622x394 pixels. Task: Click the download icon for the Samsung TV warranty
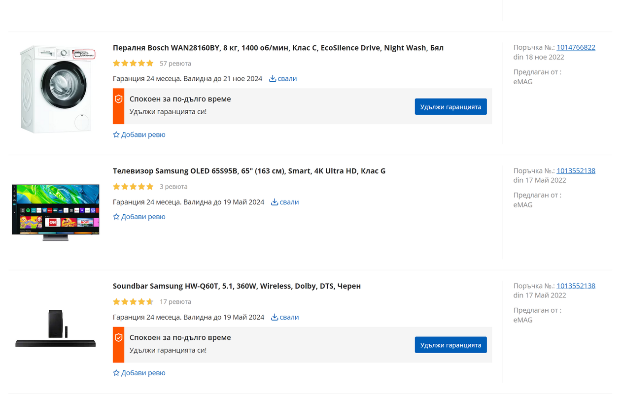[275, 202]
